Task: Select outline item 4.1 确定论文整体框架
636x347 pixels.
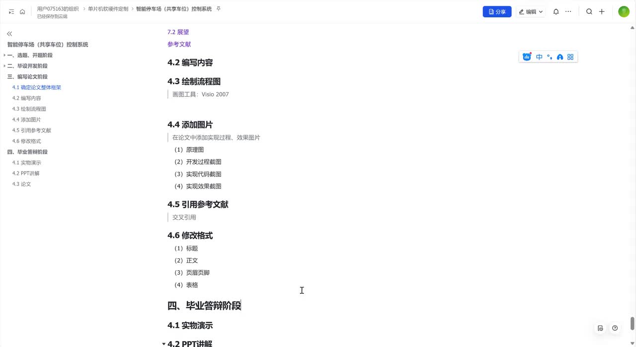Action: pyautogui.click(x=37, y=88)
